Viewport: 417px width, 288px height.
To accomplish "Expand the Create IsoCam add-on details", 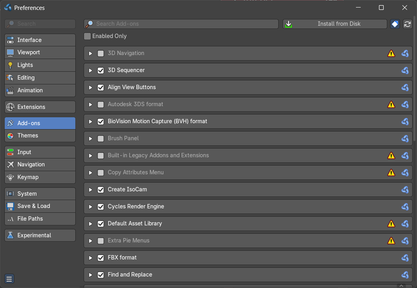I will coord(90,190).
